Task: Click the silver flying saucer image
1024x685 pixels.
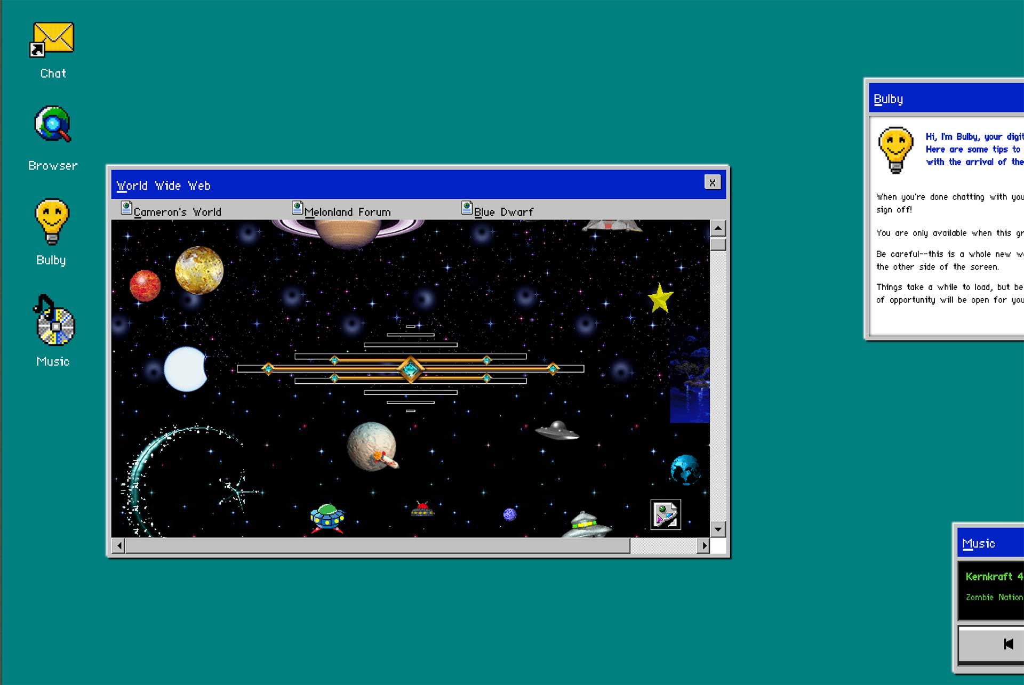Action: click(557, 431)
